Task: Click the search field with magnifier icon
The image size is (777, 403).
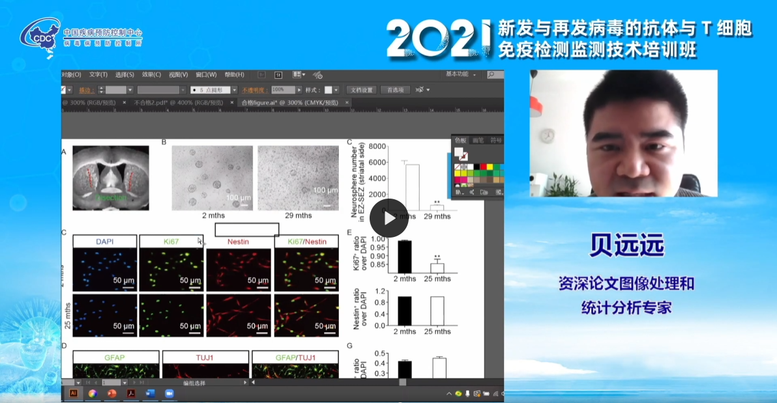Action: (495, 75)
